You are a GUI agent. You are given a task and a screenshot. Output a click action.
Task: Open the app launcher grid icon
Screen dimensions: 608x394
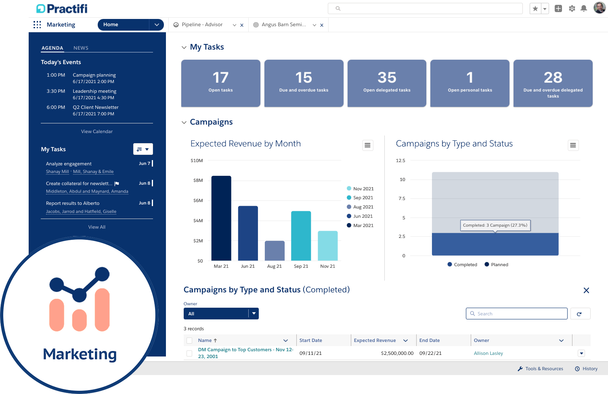pyautogui.click(x=37, y=25)
